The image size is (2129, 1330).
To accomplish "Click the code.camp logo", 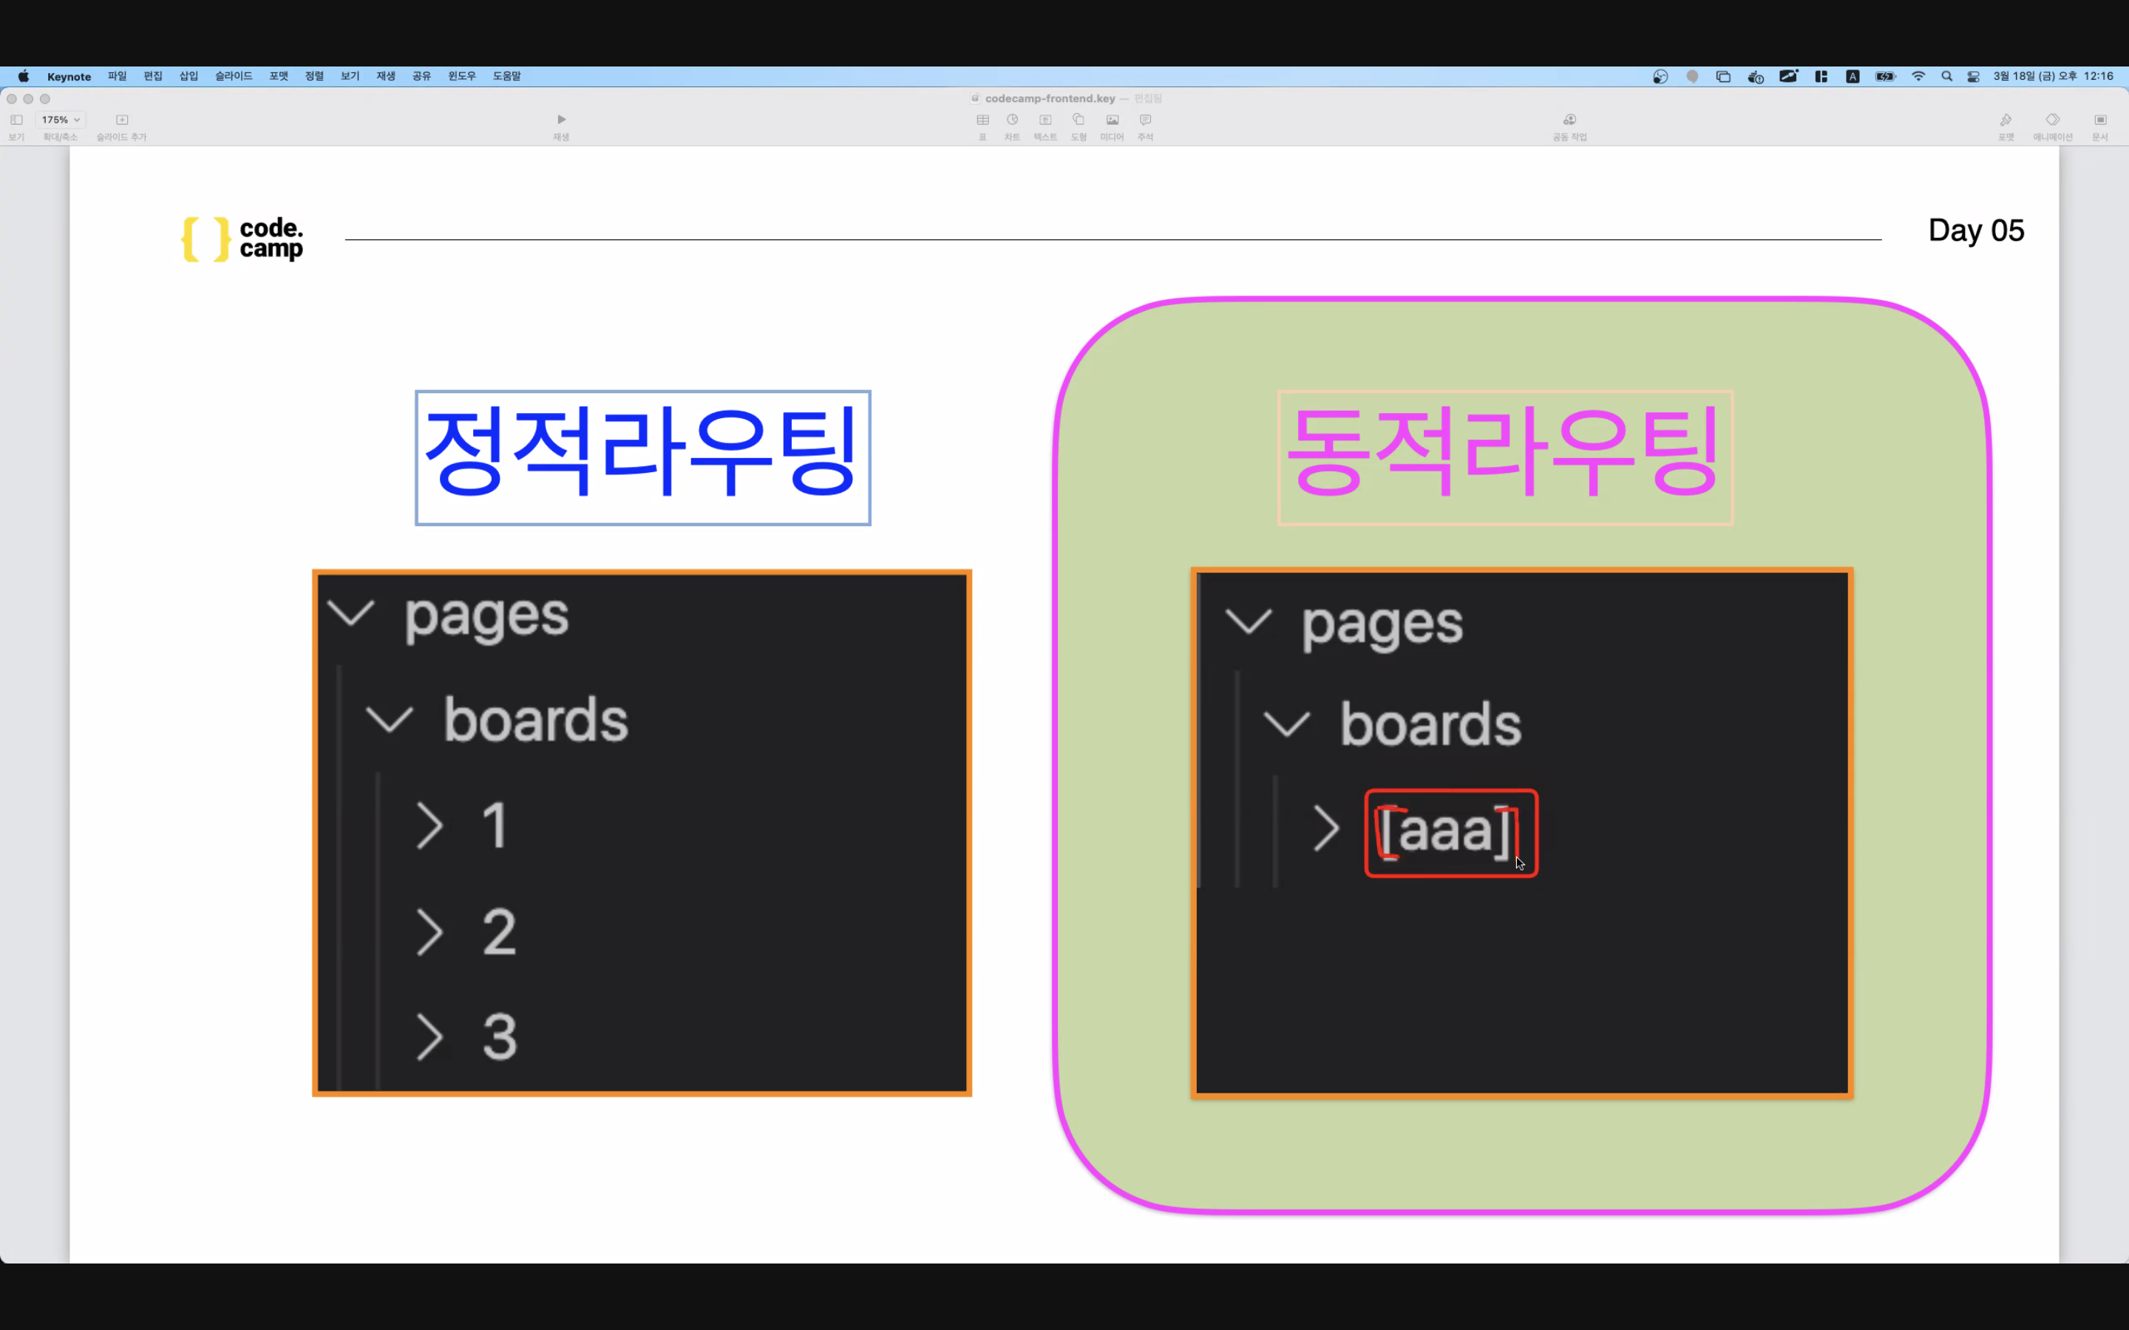I will click(242, 239).
